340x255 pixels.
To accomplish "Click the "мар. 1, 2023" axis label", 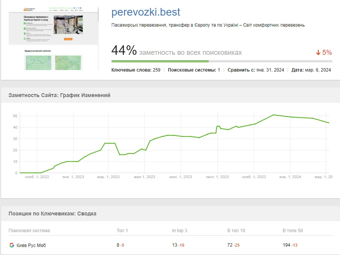I will tap(108, 177).
